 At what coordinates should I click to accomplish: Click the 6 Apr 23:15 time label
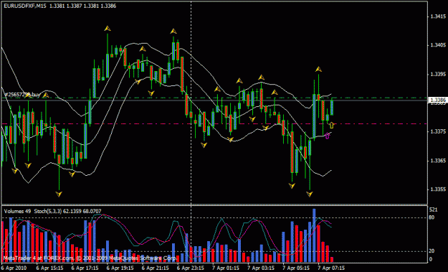click(x=191, y=268)
